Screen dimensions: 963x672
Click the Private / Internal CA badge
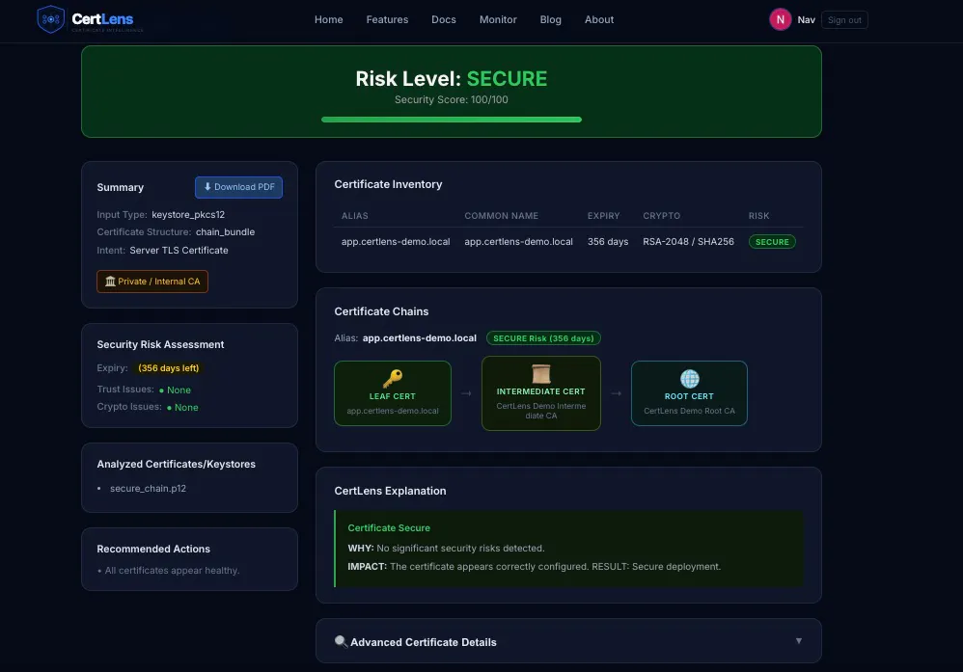pyautogui.click(x=152, y=282)
